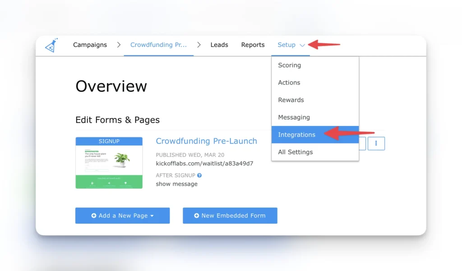Open Integrations from the Setup menu
Screen dimensions: 462x271
pos(315,135)
